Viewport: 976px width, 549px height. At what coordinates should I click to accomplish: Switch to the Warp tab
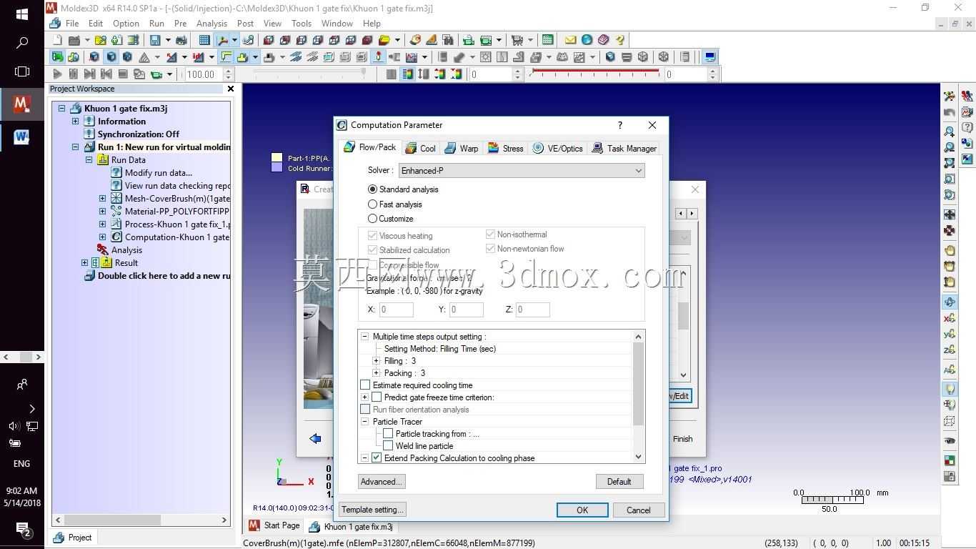462,149
